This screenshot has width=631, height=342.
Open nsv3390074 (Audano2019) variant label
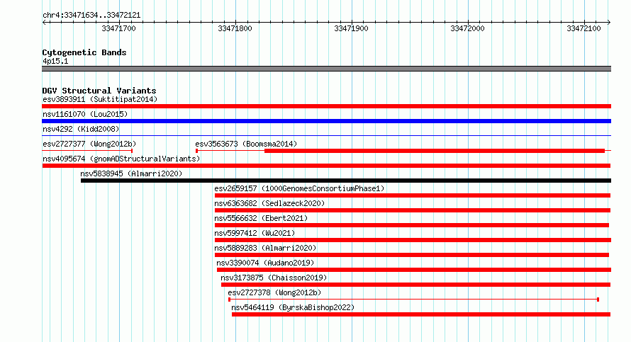tap(265, 263)
